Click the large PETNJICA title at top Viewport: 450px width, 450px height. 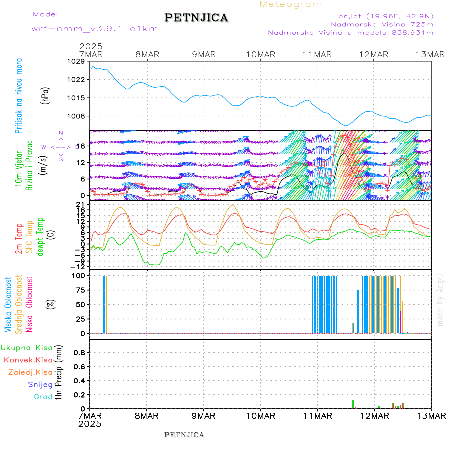pyautogui.click(x=196, y=18)
